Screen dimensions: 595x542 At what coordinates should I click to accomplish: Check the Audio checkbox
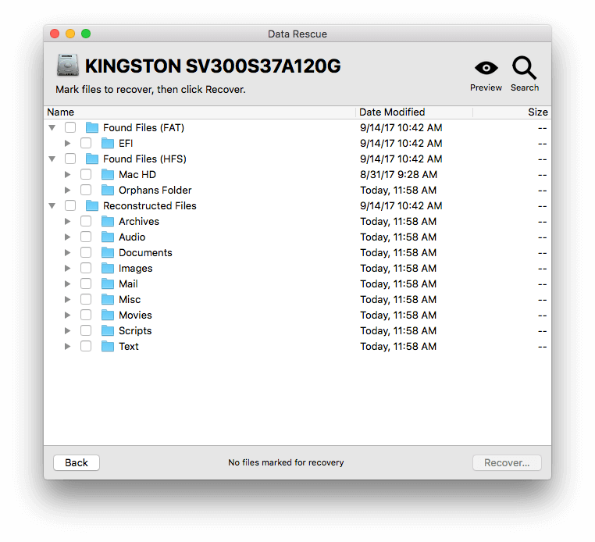86,237
